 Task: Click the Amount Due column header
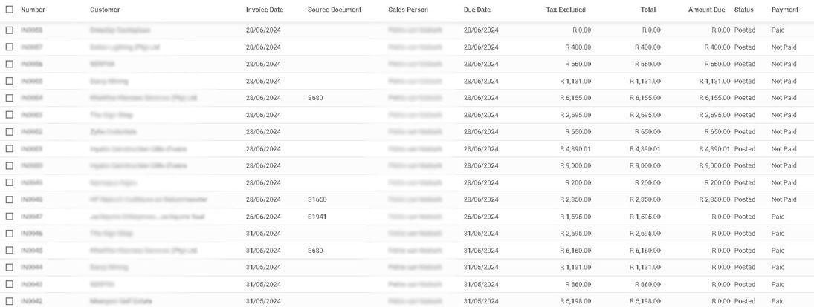point(706,10)
